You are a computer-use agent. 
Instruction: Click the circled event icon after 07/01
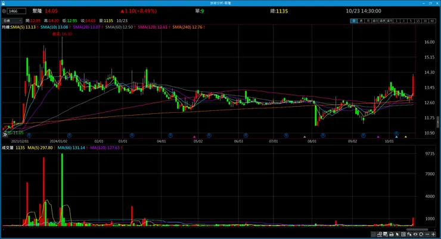(286, 135)
